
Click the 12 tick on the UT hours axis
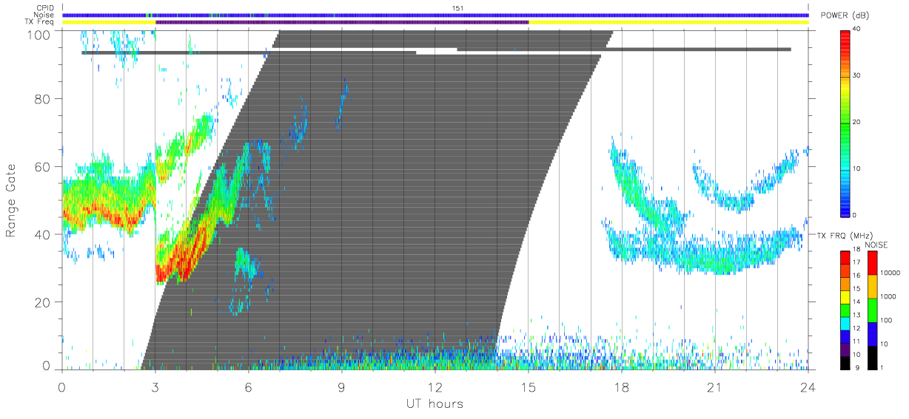pyautogui.click(x=435, y=386)
